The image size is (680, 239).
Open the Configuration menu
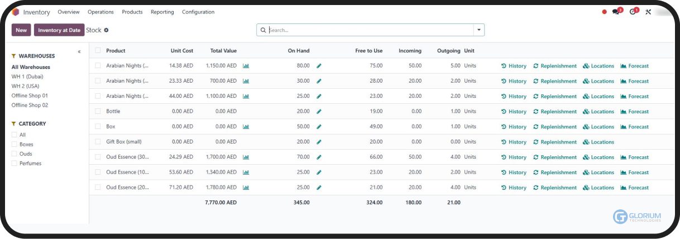point(198,12)
